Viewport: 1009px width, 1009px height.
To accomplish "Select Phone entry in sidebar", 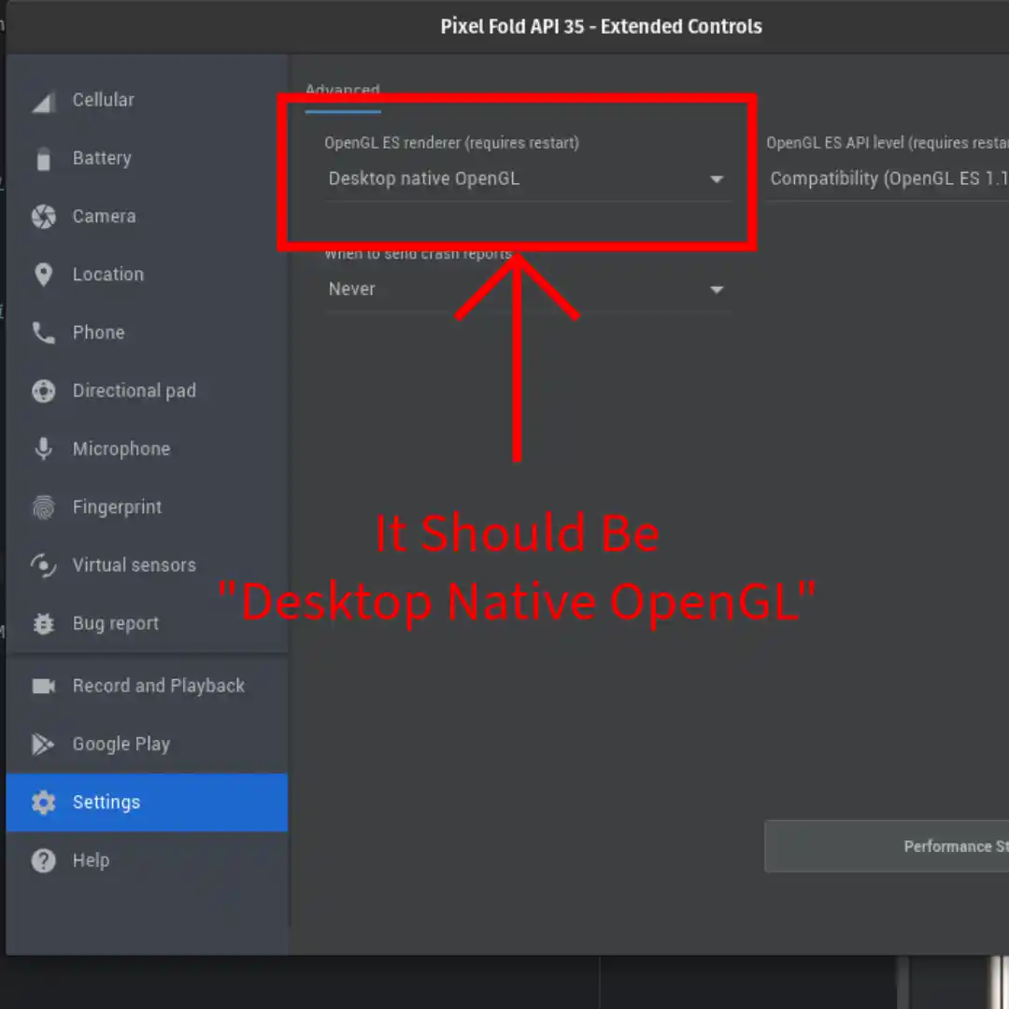I will pyautogui.click(x=147, y=333).
